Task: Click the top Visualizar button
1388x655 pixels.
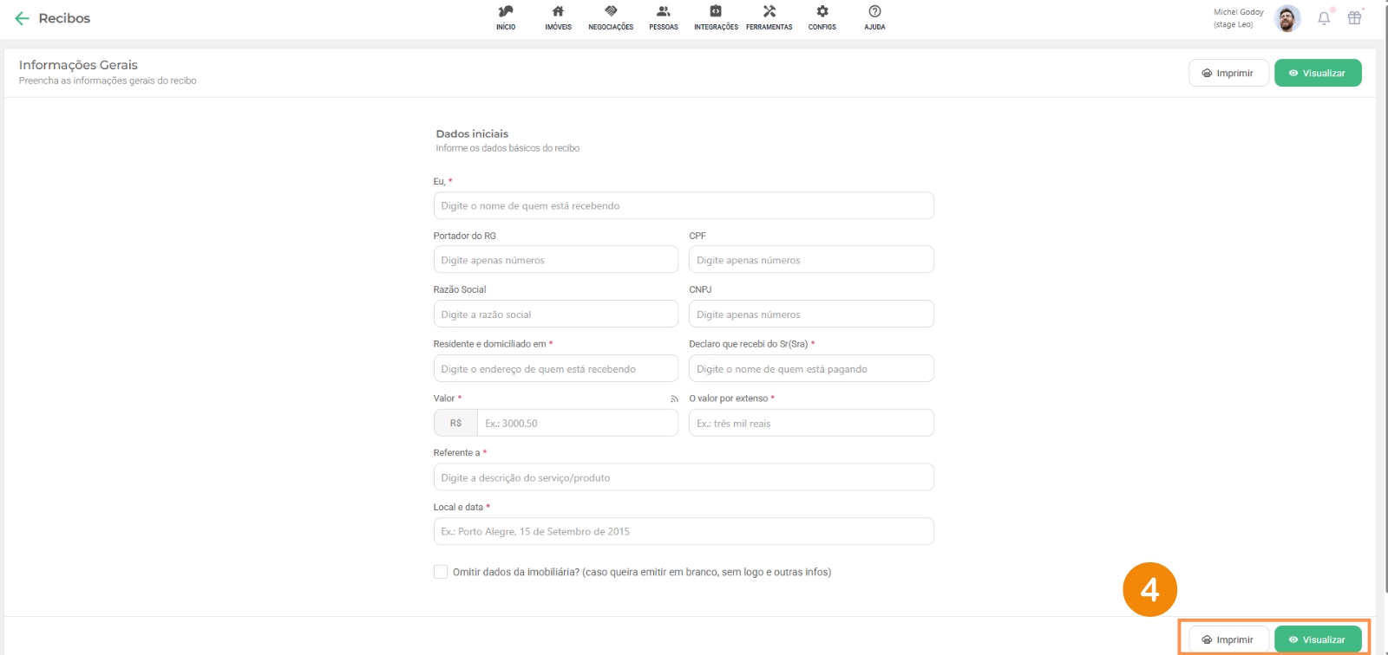Action: pos(1317,73)
